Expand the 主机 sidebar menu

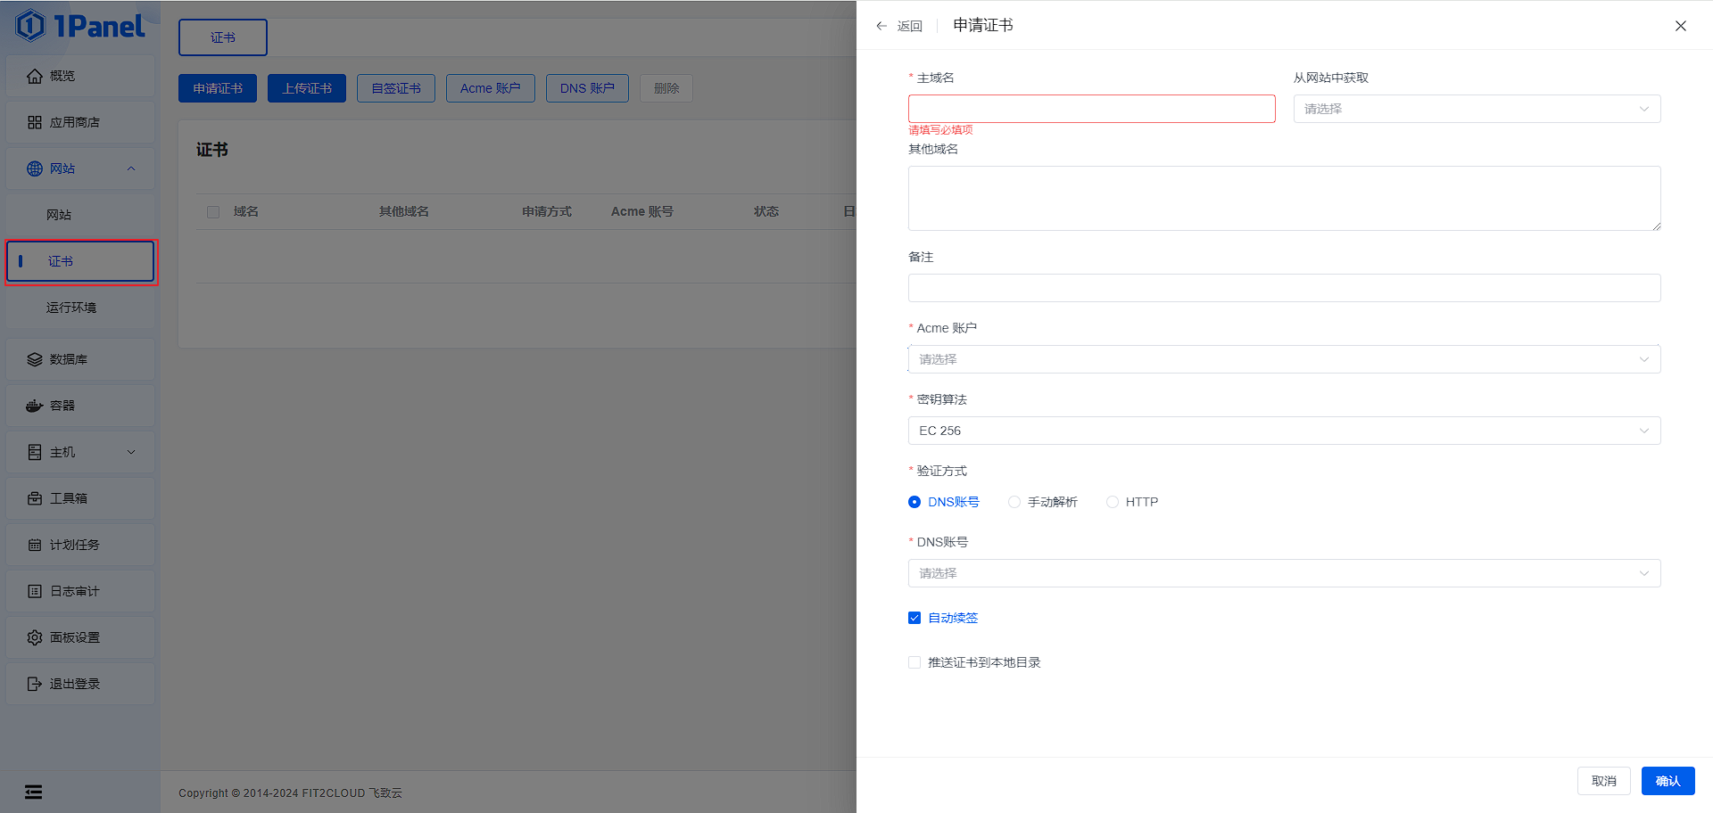click(80, 452)
